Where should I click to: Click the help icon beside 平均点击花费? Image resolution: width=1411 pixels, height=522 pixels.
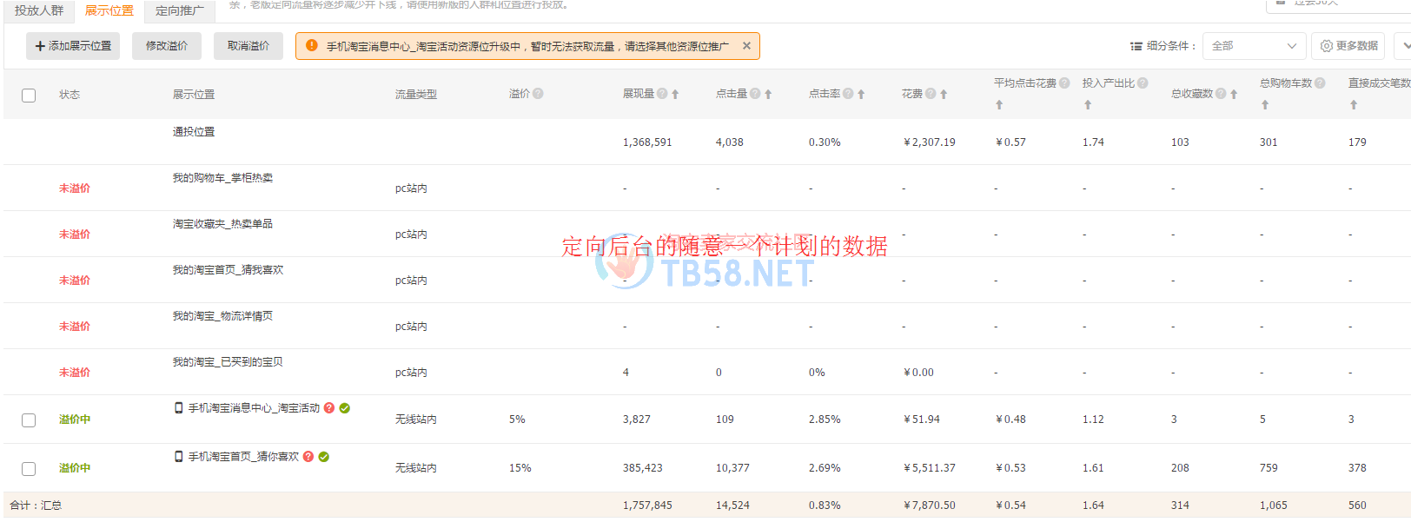point(1064,83)
